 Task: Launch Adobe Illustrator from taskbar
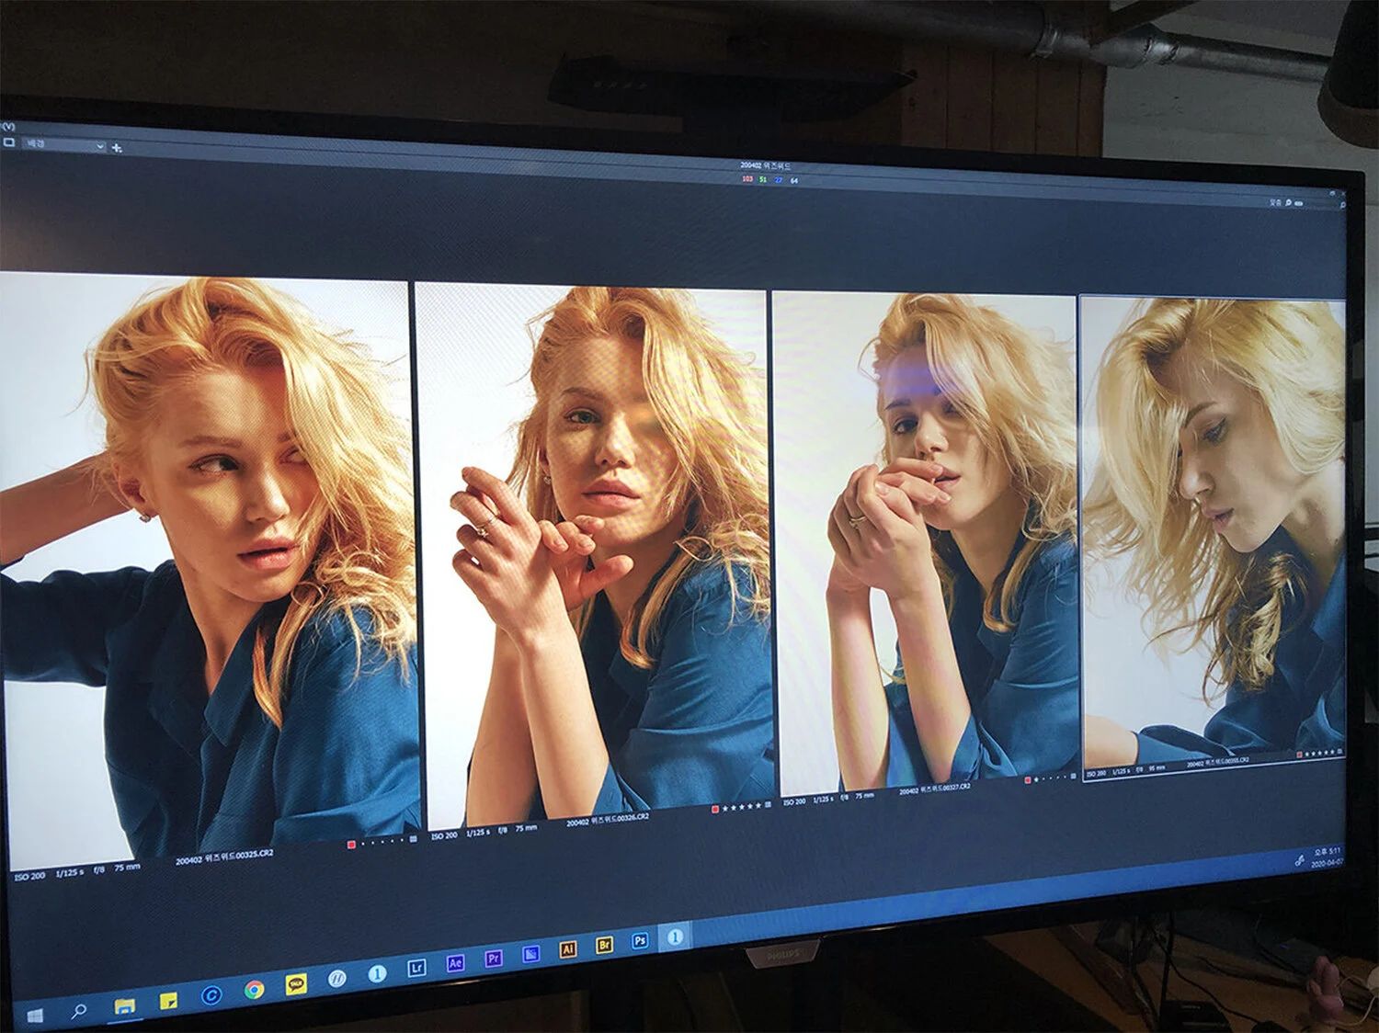568,949
